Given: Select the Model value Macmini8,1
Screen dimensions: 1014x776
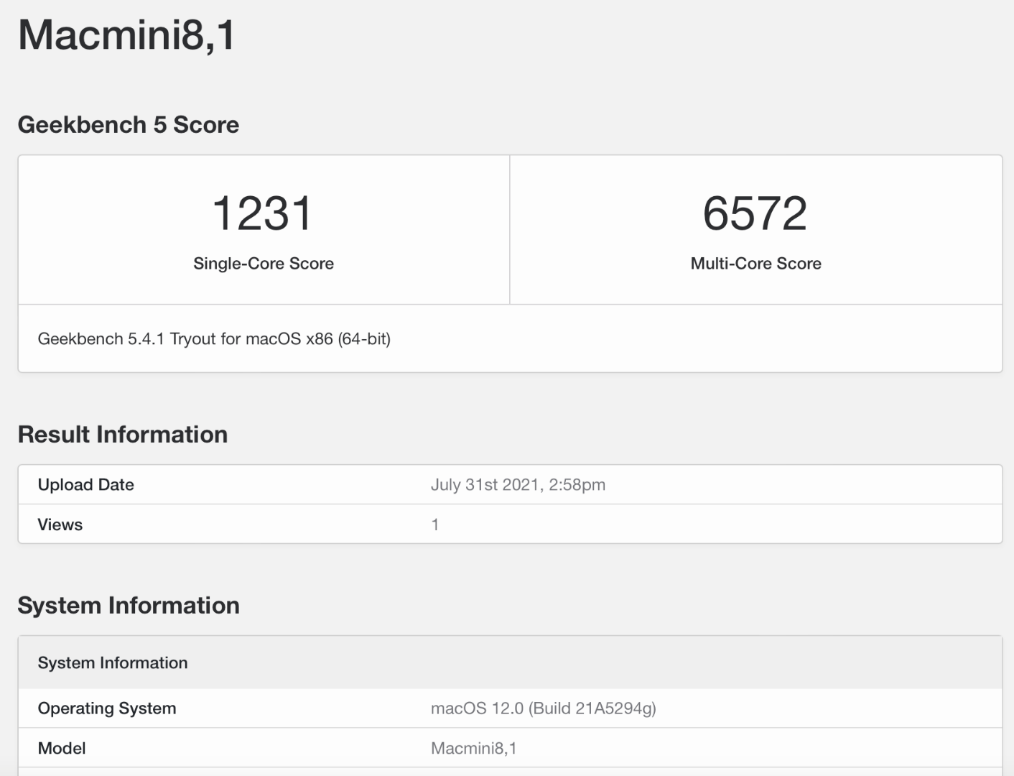Looking at the screenshot, I should click(474, 749).
